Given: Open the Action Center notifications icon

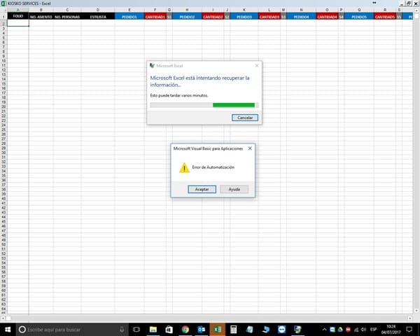Looking at the screenshot, I should 409,329.
